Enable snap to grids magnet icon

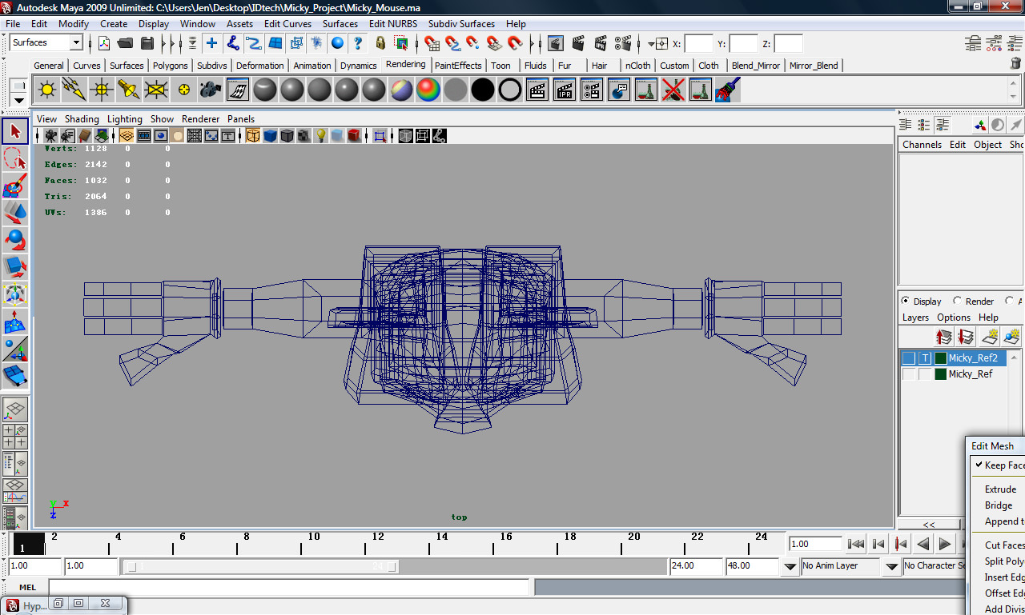pyautogui.click(x=432, y=43)
